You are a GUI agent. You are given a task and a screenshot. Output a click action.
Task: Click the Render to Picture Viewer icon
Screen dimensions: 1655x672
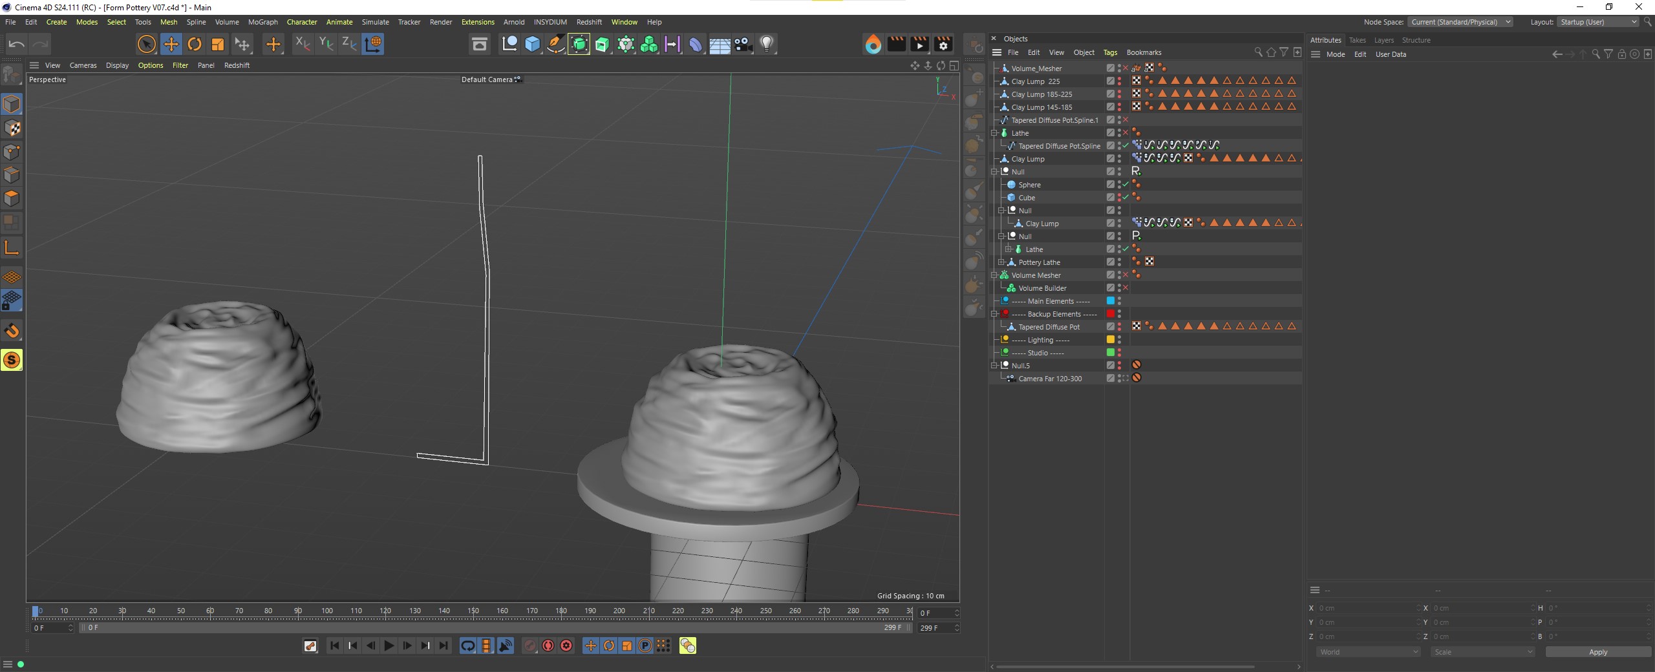(x=919, y=44)
